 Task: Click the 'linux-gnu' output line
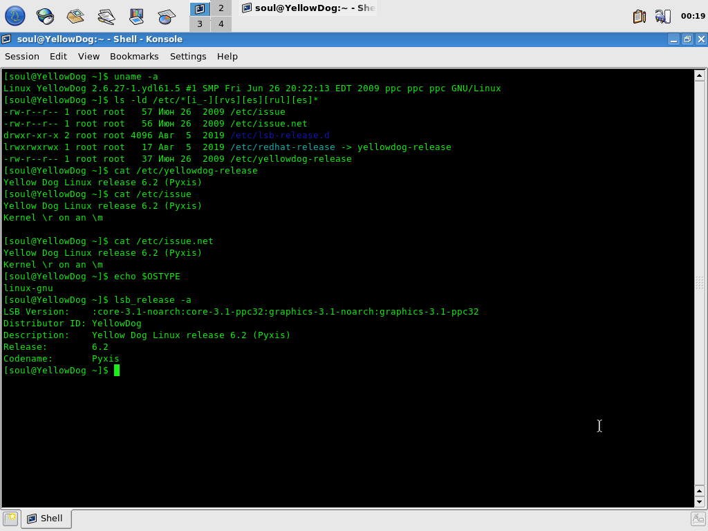[x=28, y=288]
